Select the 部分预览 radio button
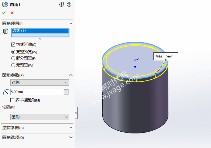 13,58
